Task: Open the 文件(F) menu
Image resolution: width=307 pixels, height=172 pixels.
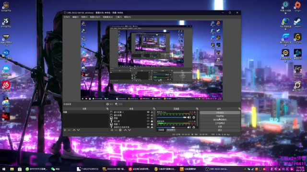Action: (67, 17)
